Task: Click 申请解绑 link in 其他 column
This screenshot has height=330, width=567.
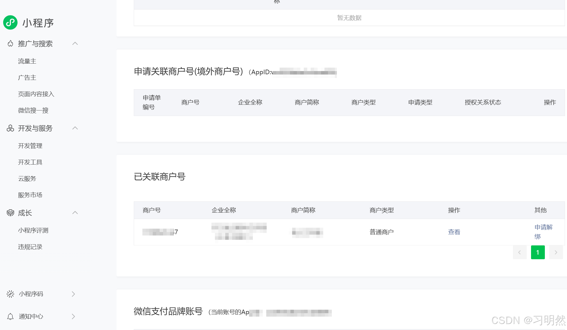Action: point(543,232)
